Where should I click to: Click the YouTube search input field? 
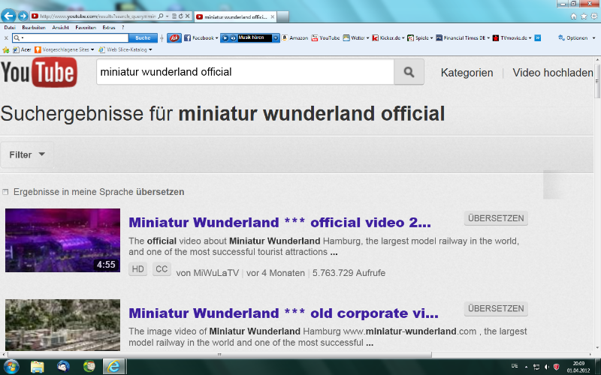coord(245,73)
